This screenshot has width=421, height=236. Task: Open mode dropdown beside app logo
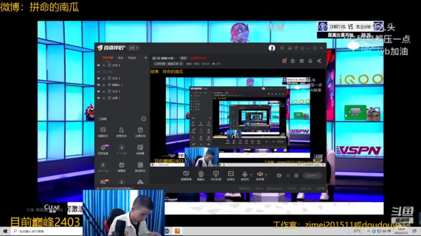(x=134, y=48)
